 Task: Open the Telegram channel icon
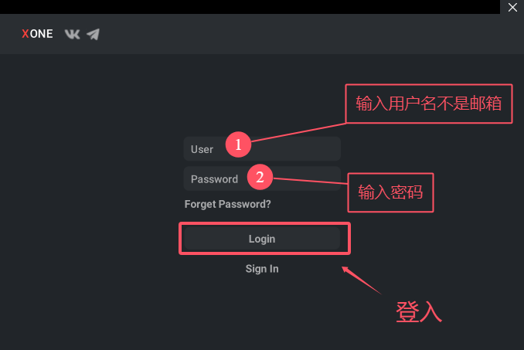click(x=94, y=34)
